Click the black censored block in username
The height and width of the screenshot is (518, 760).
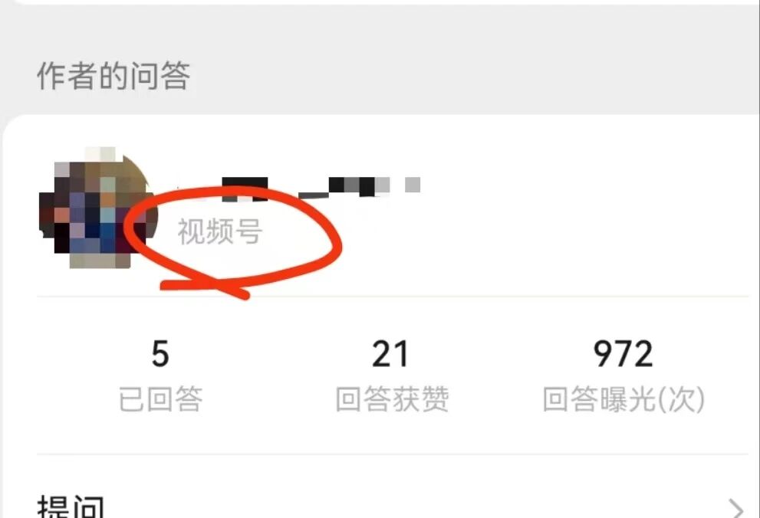pyautogui.click(x=245, y=189)
